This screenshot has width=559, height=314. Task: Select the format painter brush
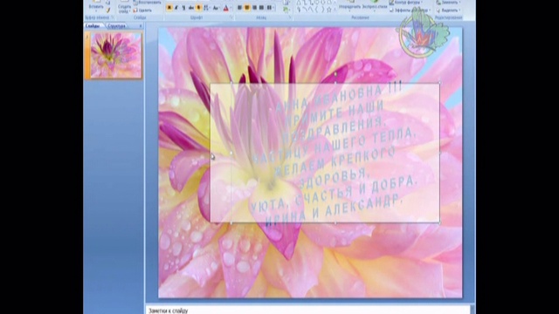point(108,10)
